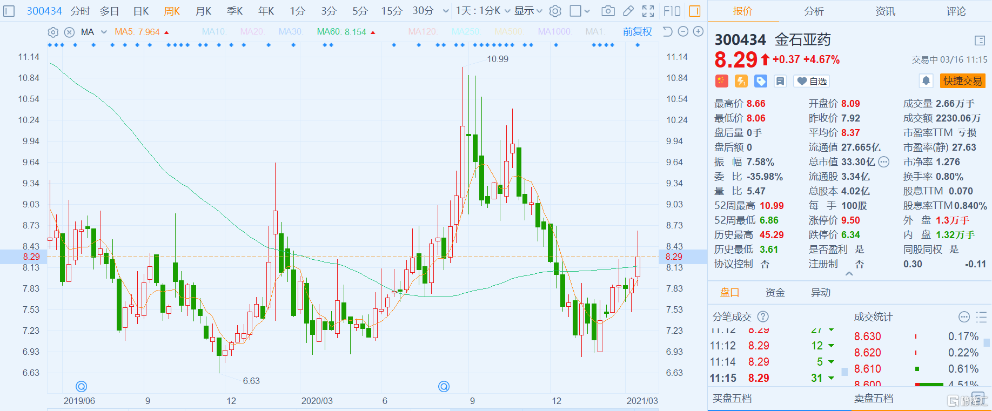Set a price alert with bell icon
This screenshot has height=411, width=992.
click(x=926, y=81)
